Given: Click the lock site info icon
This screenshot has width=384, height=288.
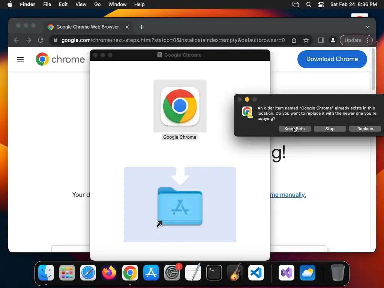Looking at the screenshot, I should click(55, 40).
